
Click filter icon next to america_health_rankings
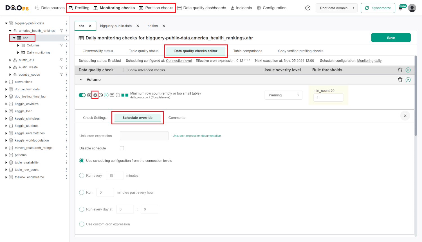pyautogui.click(x=61, y=31)
